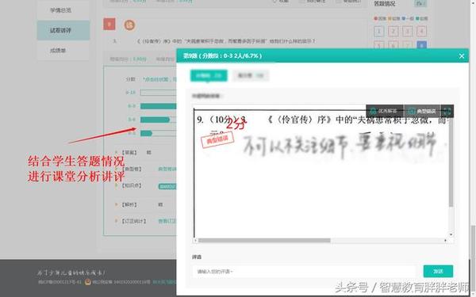Click the horizontal scrollbar under answer image
The image size is (476, 297).
coord(264,240)
